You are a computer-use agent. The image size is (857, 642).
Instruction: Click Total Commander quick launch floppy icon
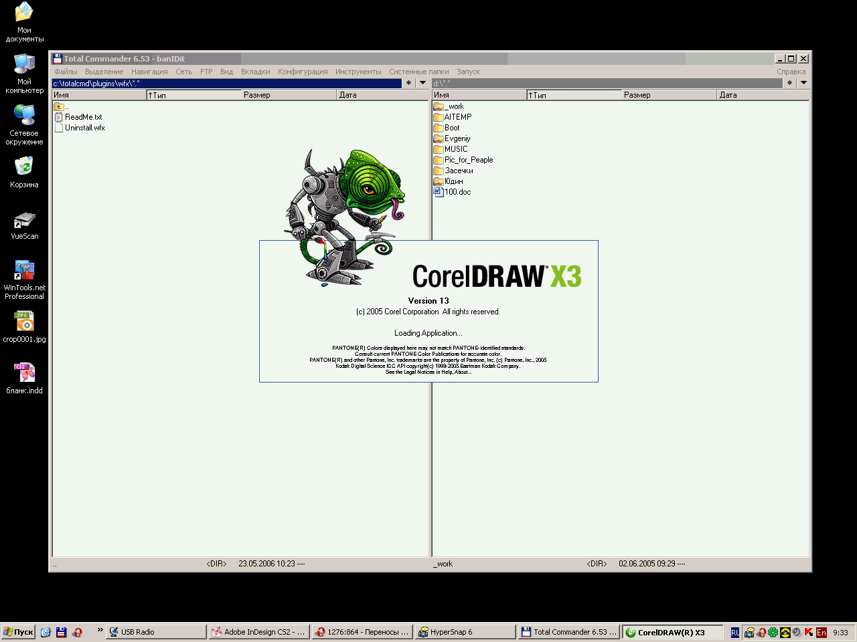click(62, 632)
